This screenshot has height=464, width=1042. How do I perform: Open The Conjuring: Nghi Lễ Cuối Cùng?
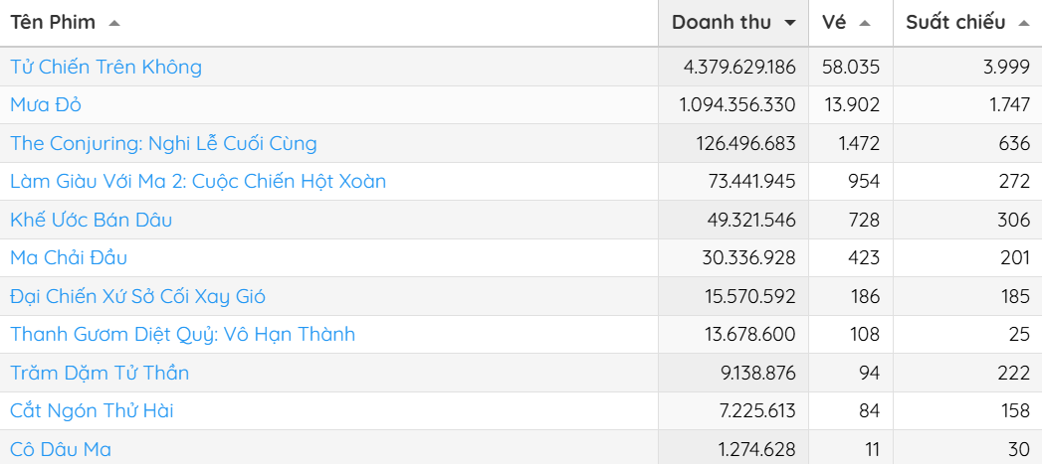click(163, 143)
